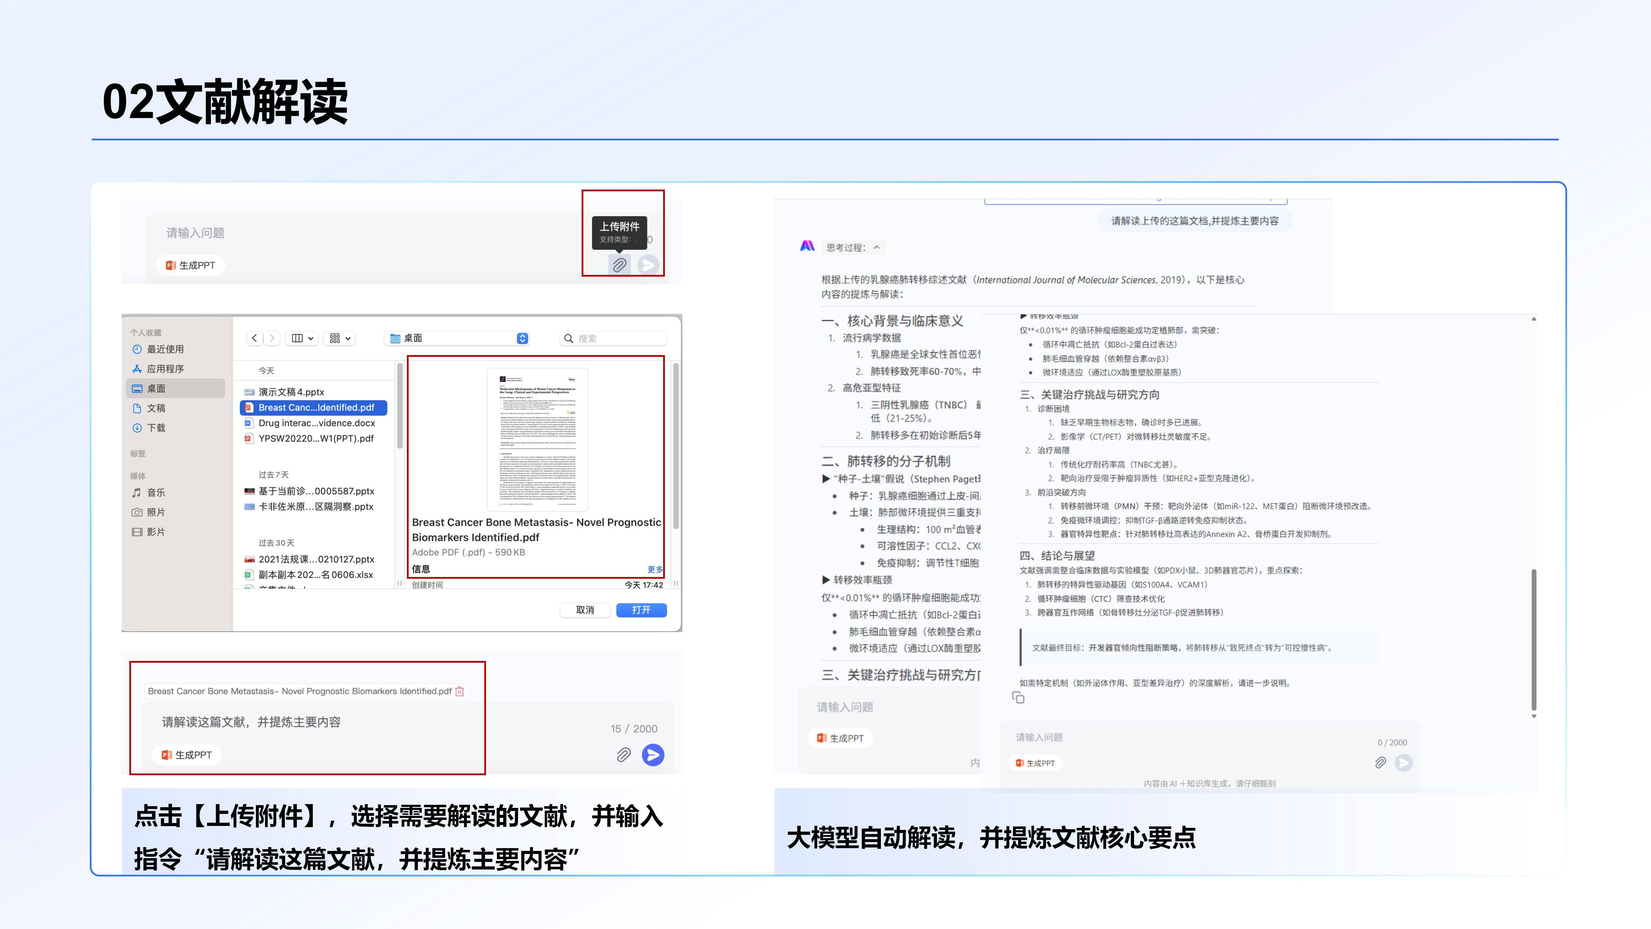The image size is (1651, 929).
Task: Click the send arrow to submit the question
Action: point(652,755)
